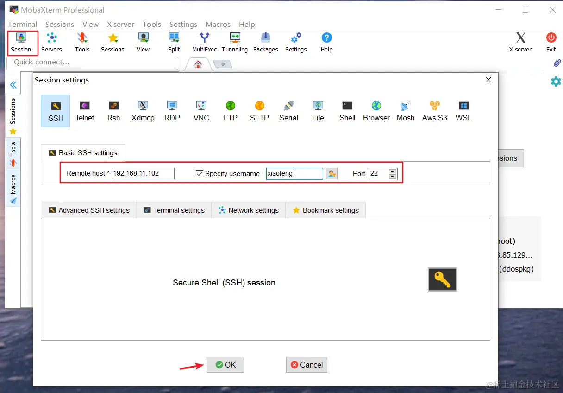This screenshot has width=563, height=393.
Task: Click the Packages toolbar icon
Action: pos(266,43)
